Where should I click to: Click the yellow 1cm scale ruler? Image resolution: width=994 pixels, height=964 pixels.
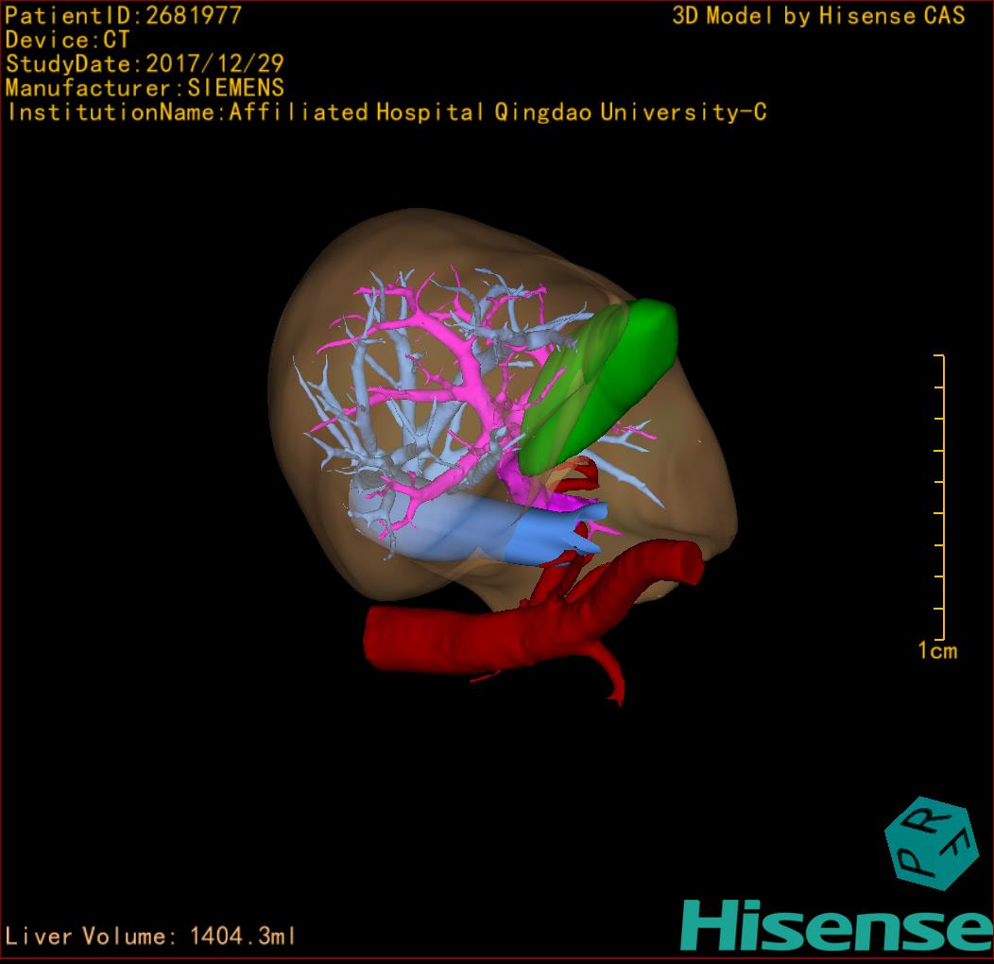coord(940,497)
